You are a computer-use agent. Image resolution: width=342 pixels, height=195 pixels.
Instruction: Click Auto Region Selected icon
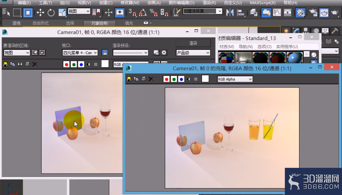coord(42,52)
